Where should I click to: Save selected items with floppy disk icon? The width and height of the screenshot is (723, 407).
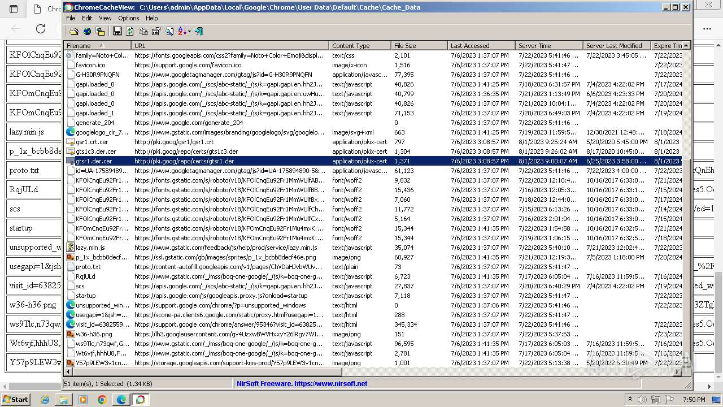[x=117, y=32]
